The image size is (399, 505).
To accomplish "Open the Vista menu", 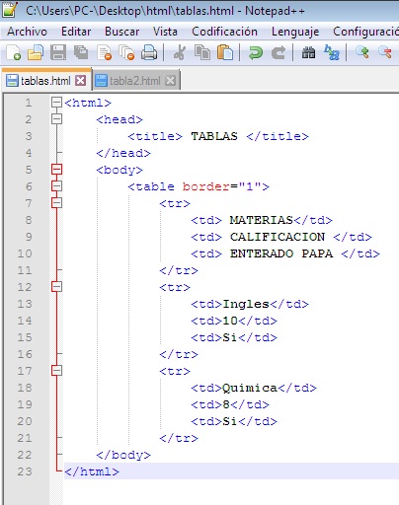I will pyautogui.click(x=165, y=32).
